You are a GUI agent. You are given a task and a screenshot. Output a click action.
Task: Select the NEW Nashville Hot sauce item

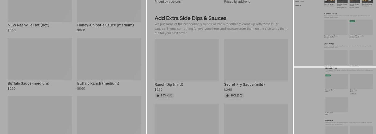pyautogui.click(x=28, y=25)
